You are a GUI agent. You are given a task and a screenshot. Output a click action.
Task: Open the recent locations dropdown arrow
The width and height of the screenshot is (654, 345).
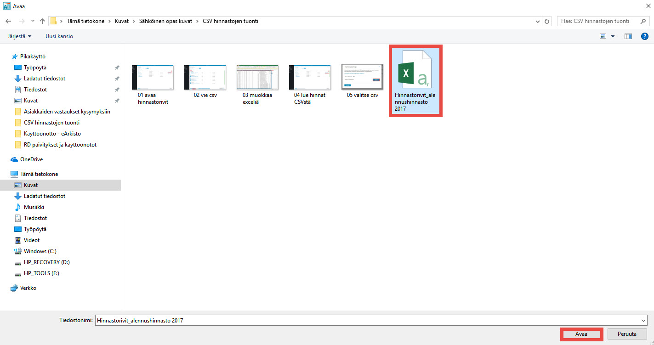(33, 21)
